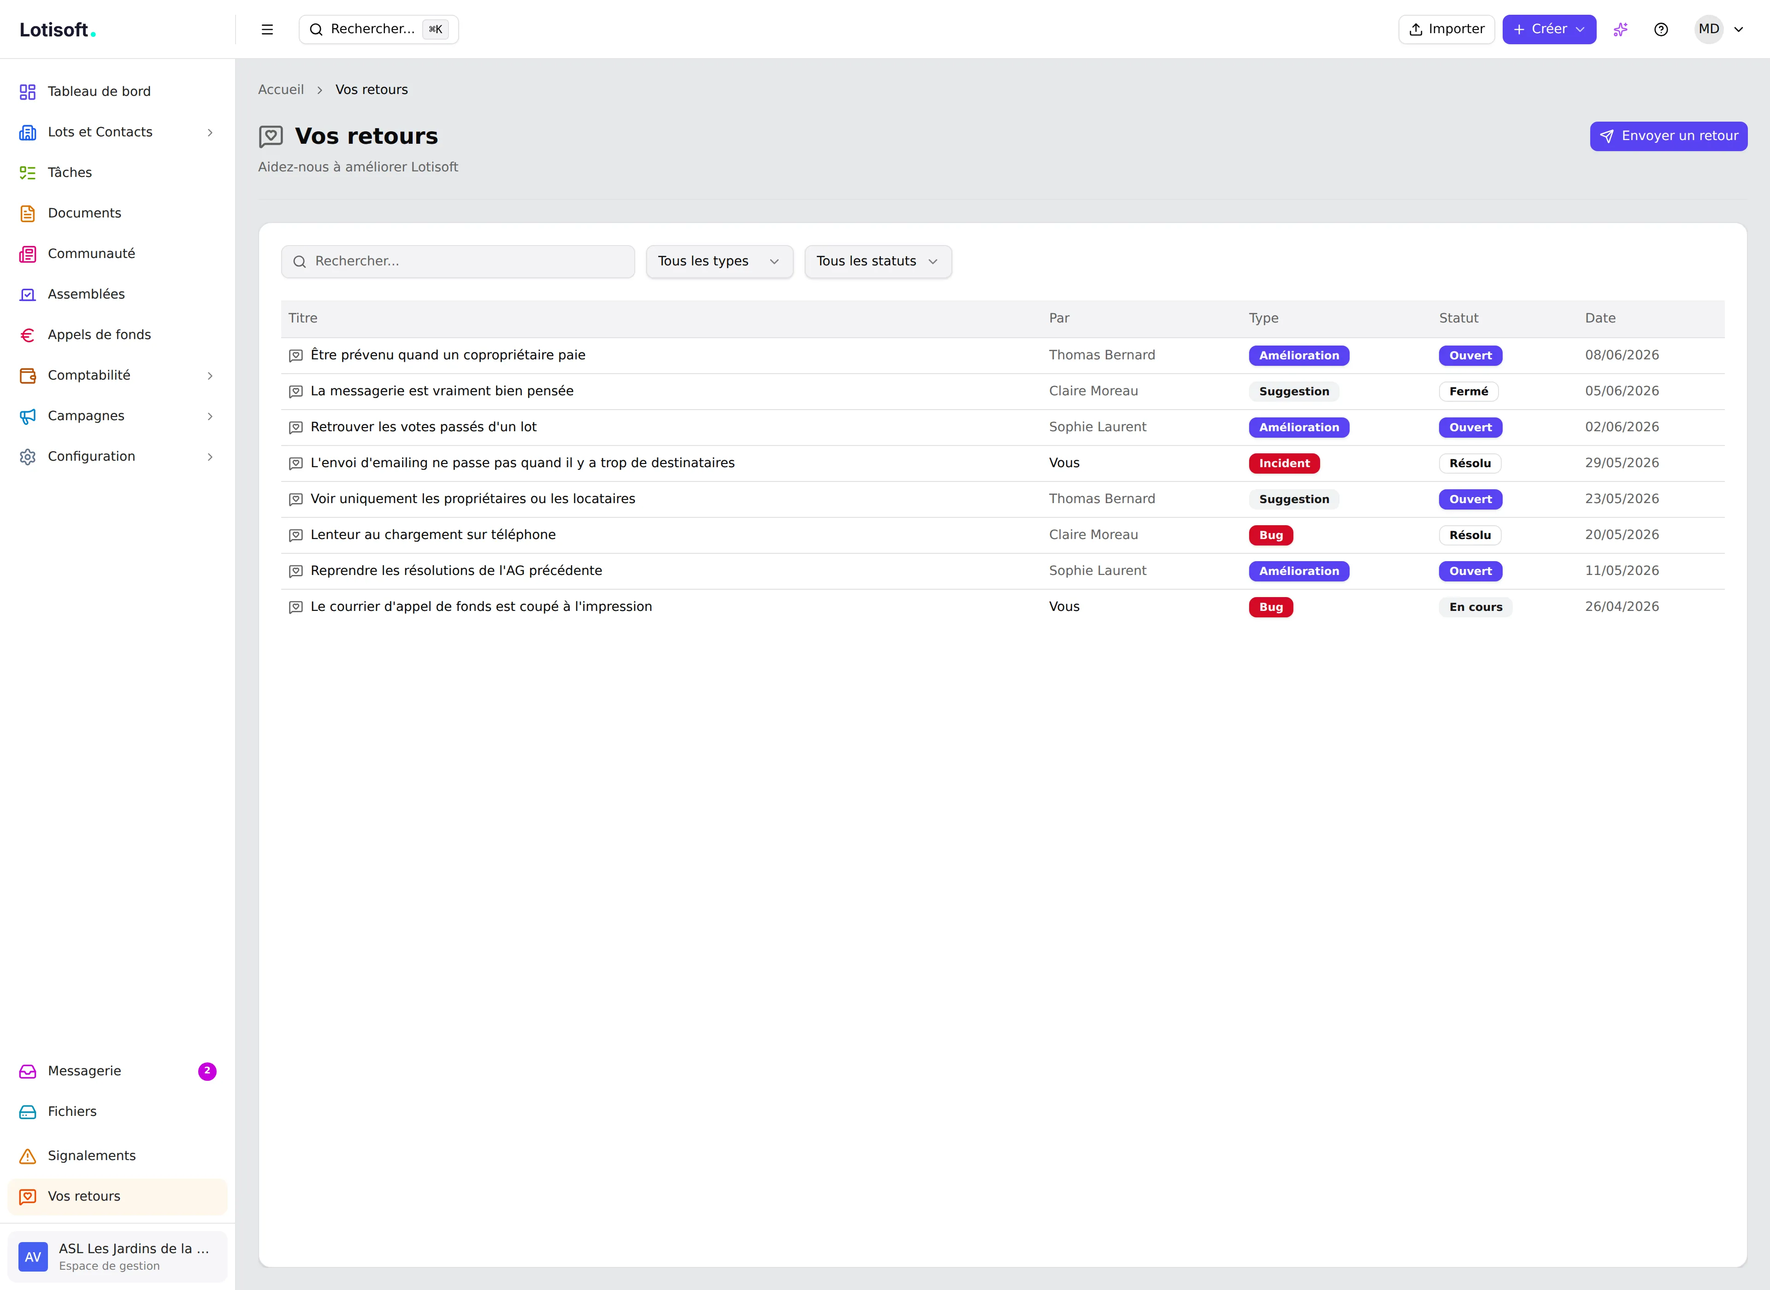Click the Campagnes megaphone icon
This screenshot has width=1770, height=1290.
[27, 417]
